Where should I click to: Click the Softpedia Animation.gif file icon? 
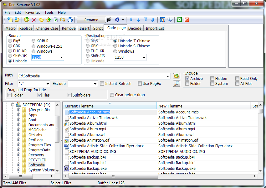click(66, 140)
